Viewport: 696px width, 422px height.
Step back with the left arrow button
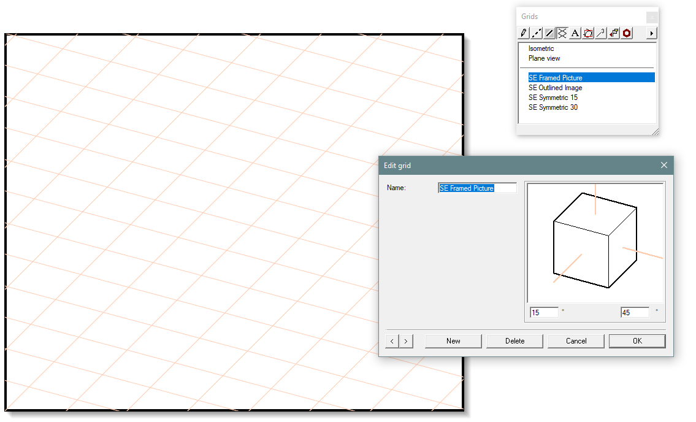click(x=392, y=340)
